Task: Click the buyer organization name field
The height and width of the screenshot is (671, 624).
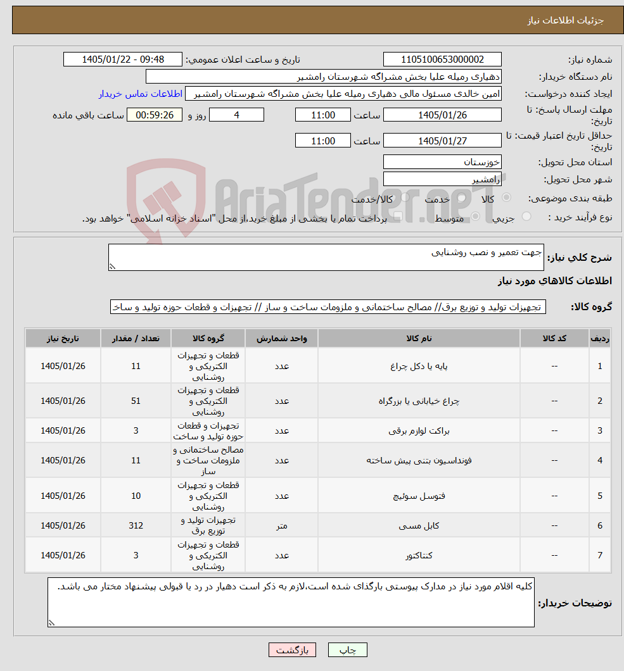Action: [x=323, y=77]
